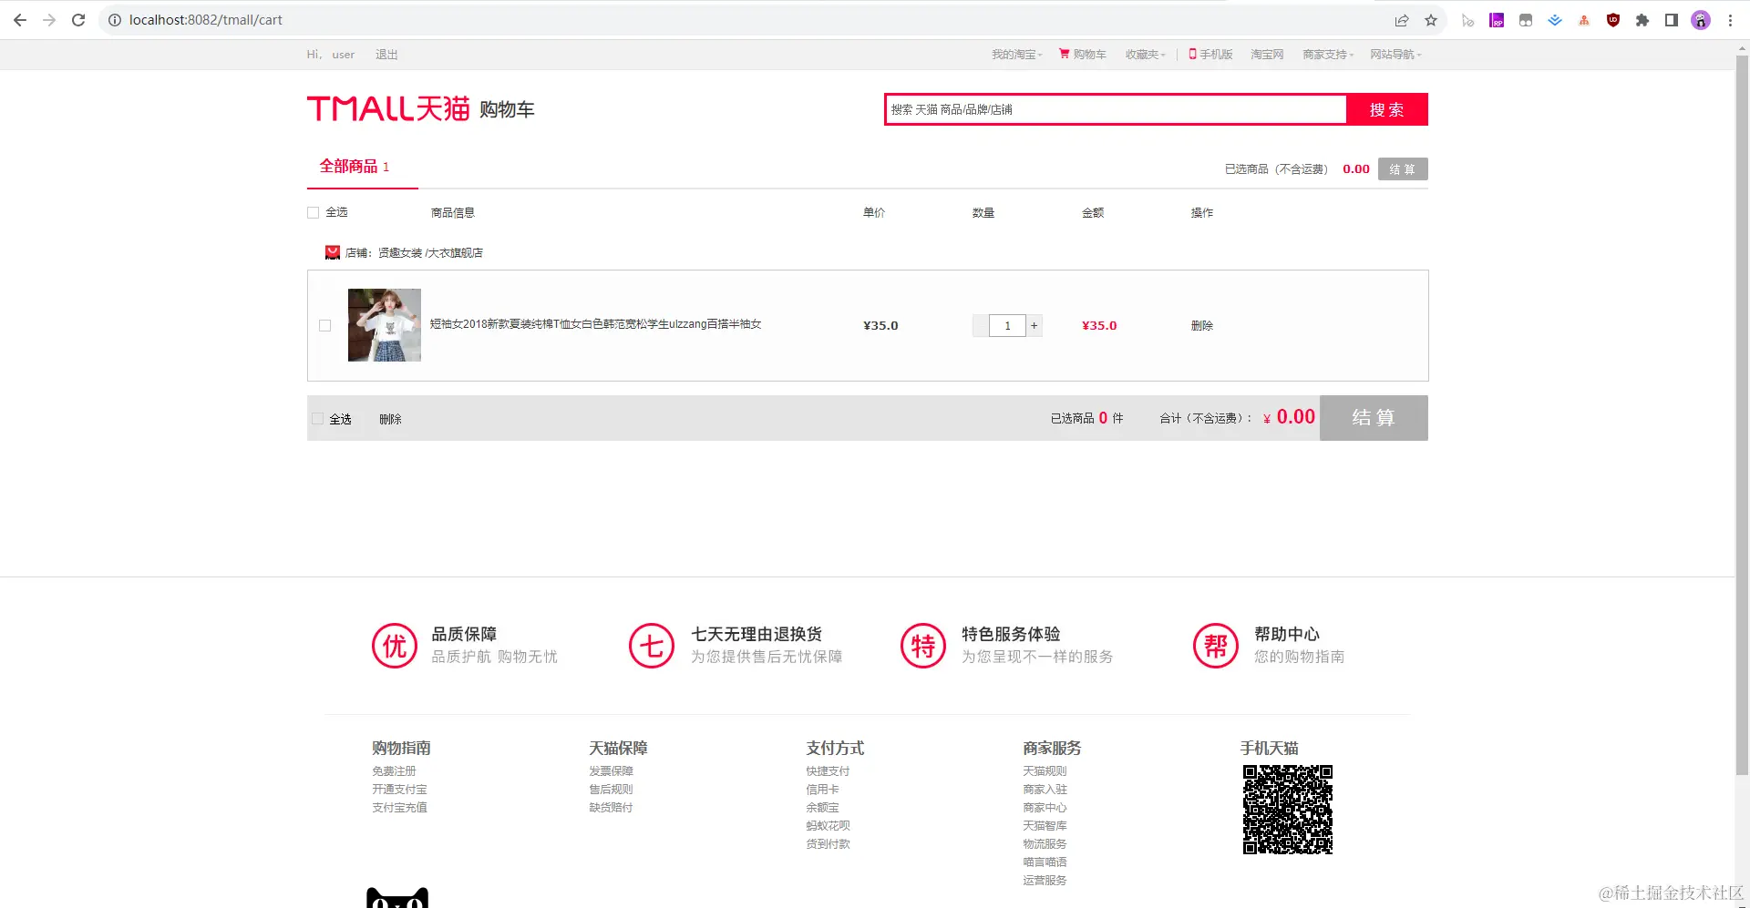
Task: Toggle the browser side panel
Action: click(1672, 20)
